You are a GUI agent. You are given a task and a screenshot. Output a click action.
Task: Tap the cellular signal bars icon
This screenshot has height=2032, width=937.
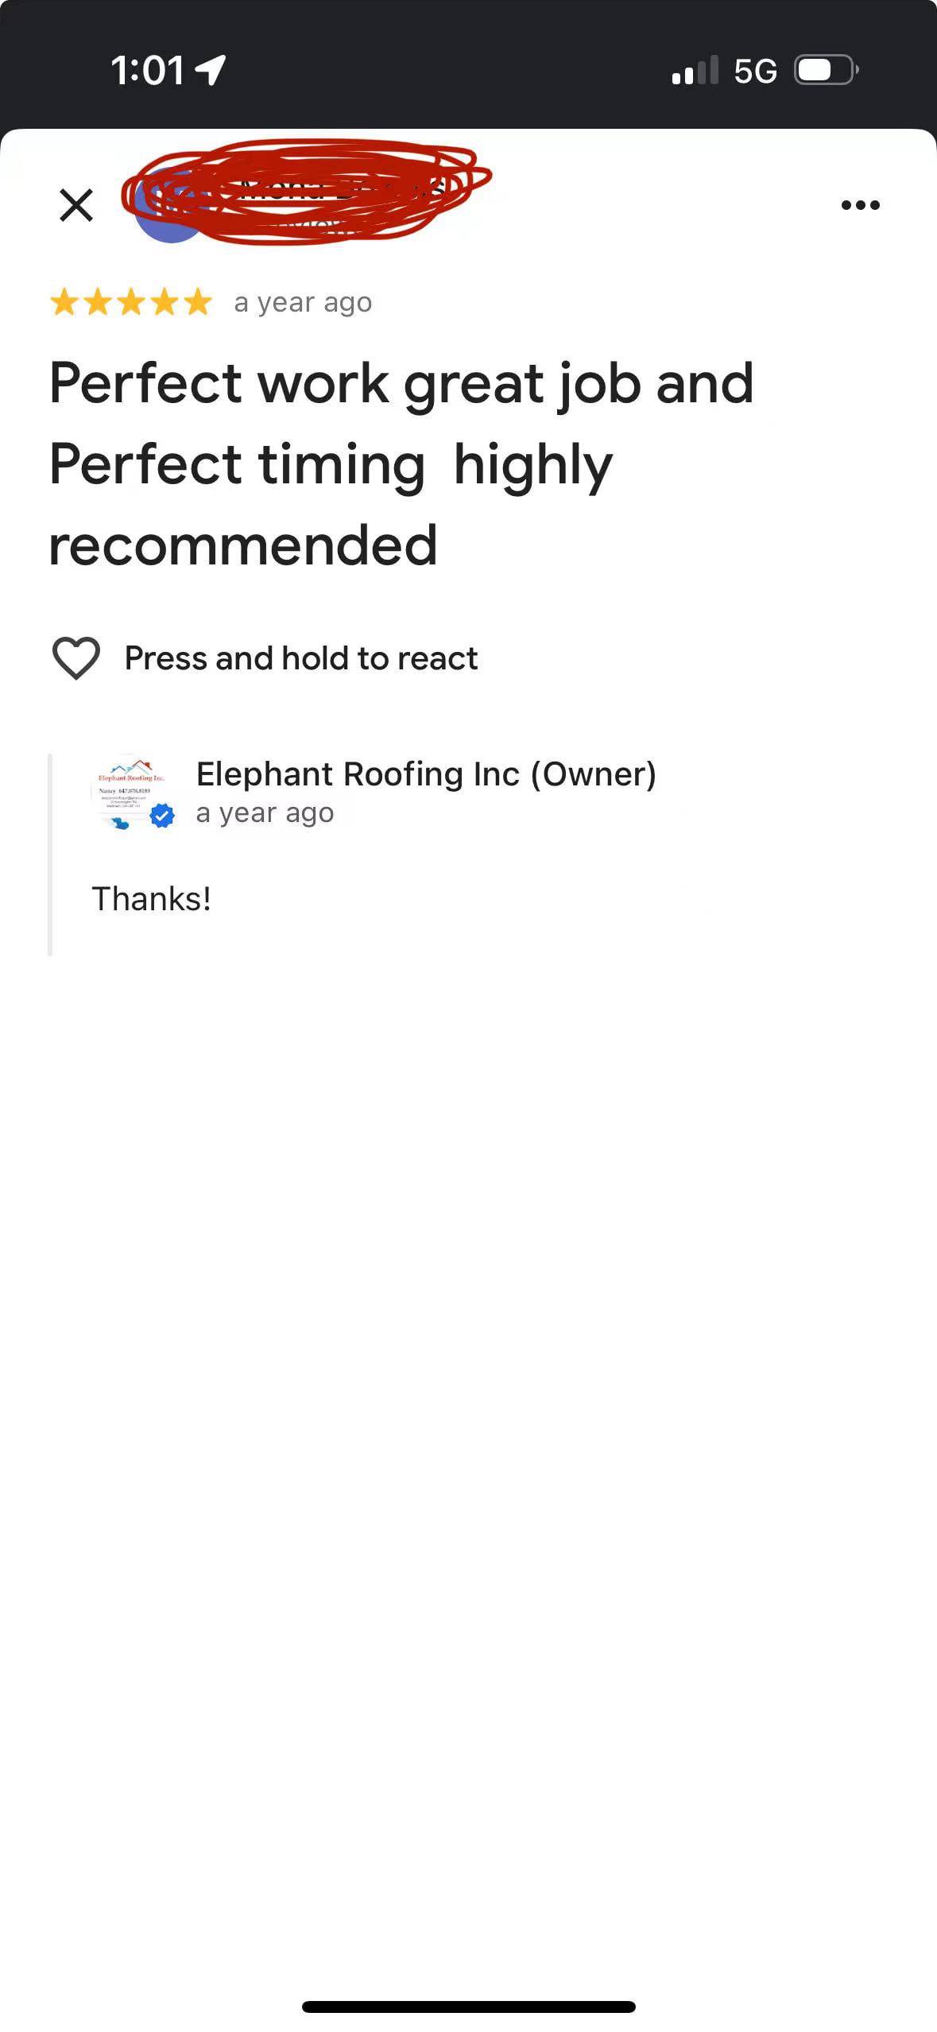(x=695, y=70)
